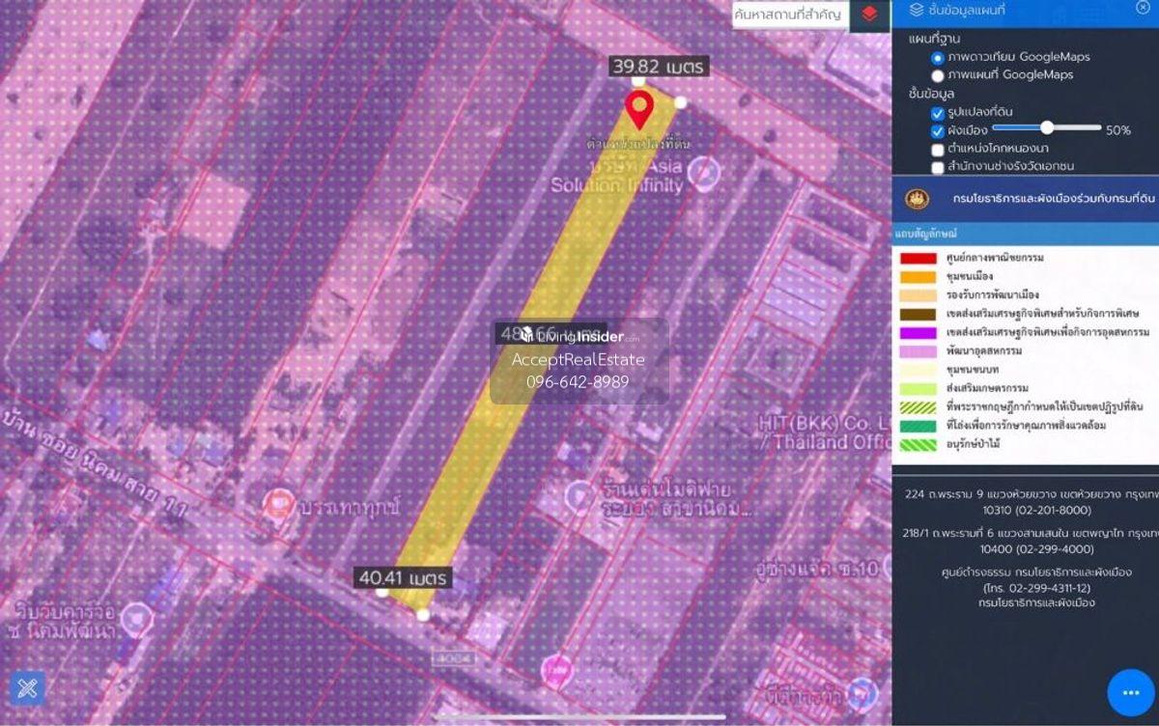Image resolution: width=1159 pixels, height=726 pixels.
Task: Open the blue three-dot more options button
Action: tap(1131, 692)
